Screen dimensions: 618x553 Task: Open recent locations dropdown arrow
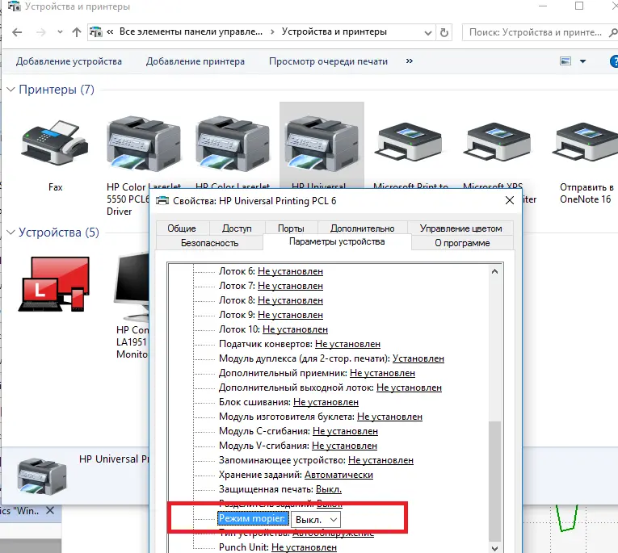(60, 32)
